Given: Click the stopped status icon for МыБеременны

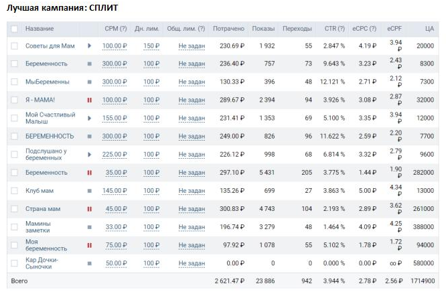Looking at the screenshot, I should (89, 82).
